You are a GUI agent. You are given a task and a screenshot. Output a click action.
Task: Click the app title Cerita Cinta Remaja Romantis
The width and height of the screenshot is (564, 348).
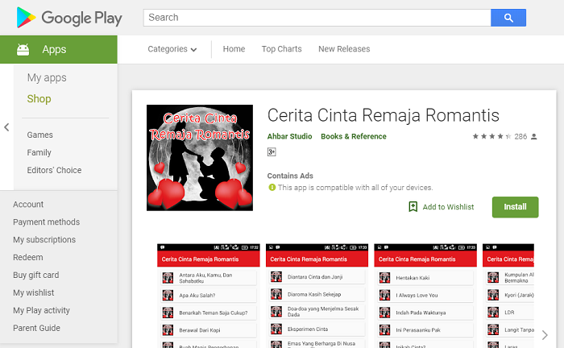[383, 115]
